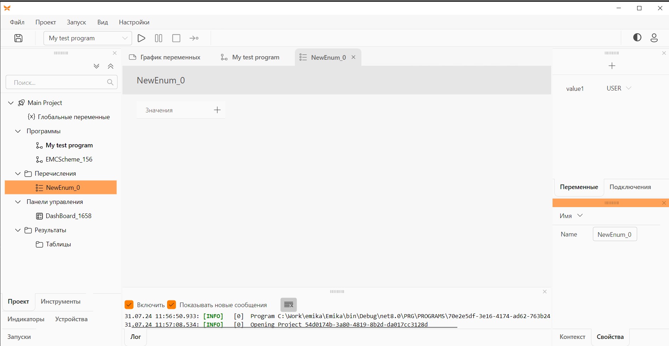Close the project tree panel
Image resolution: width=669 pixels, height=346 pixels.
pyautogui.click(x=115, y=53)
